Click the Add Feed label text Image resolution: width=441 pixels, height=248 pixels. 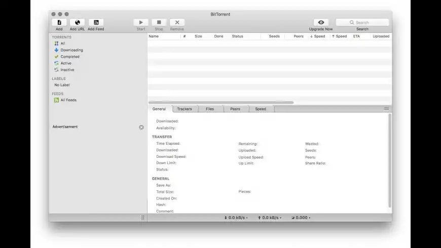(x=96, y=29)
